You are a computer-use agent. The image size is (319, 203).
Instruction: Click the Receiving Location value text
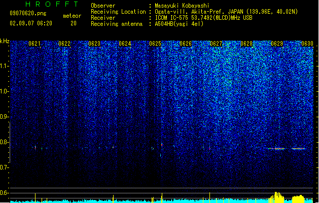pos(226,12)
